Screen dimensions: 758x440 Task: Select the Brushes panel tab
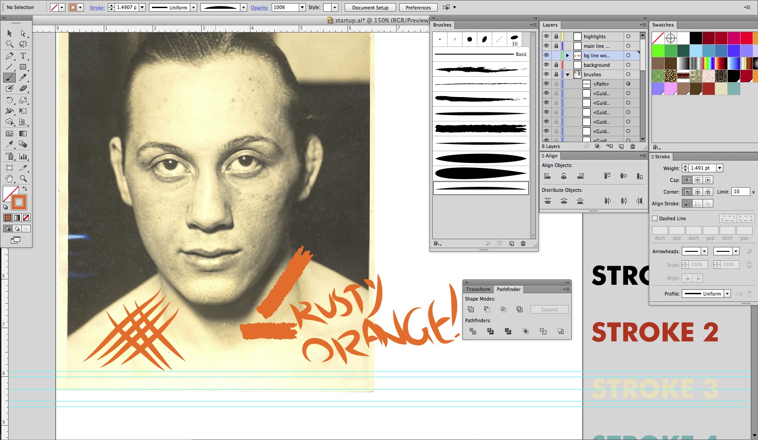tap(442, 25)
